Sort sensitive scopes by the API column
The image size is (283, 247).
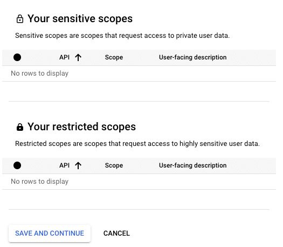[x=65, y=57]
